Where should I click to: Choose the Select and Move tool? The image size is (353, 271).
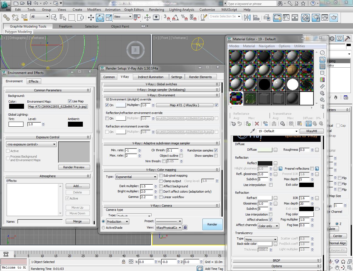pos(91,18)
